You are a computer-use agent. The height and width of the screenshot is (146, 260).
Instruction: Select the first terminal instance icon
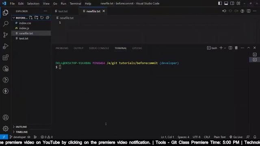pos(255,54)
